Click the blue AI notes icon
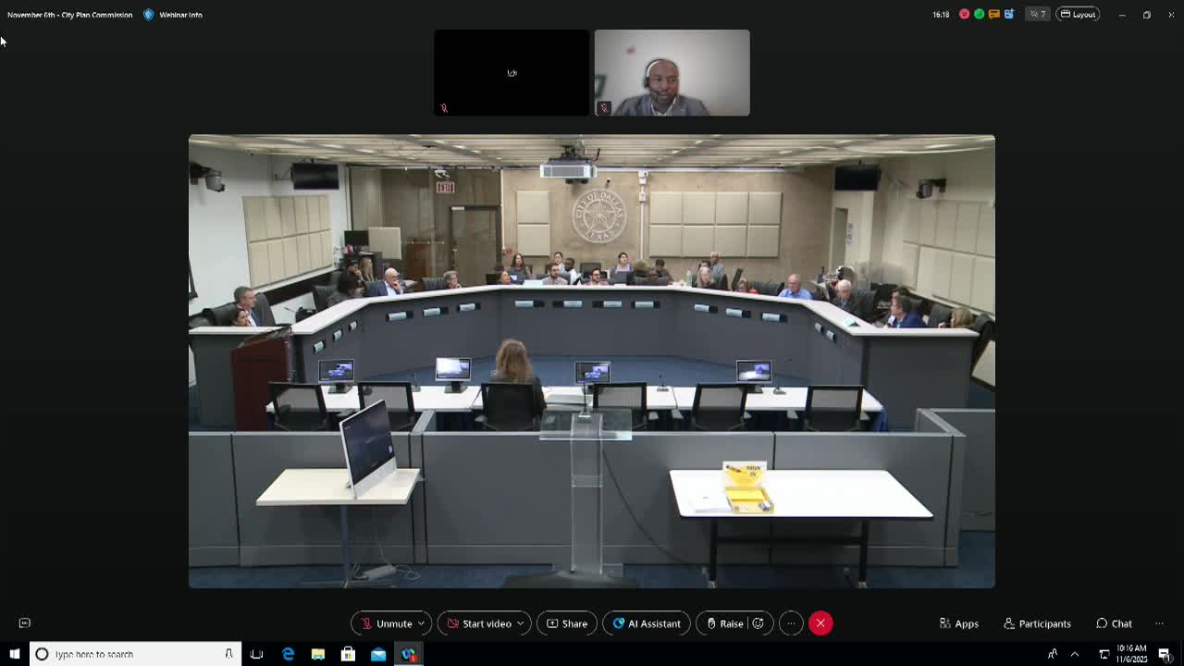Image resolution: width=1184 pixels, height=666 pixels. [x=1009, y=15]
